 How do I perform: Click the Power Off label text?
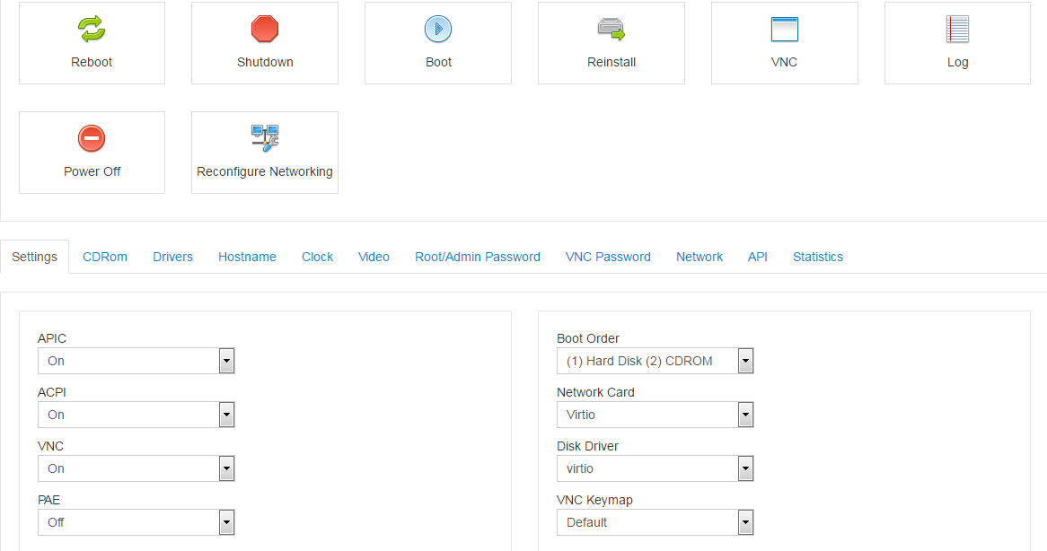point(92,171)
